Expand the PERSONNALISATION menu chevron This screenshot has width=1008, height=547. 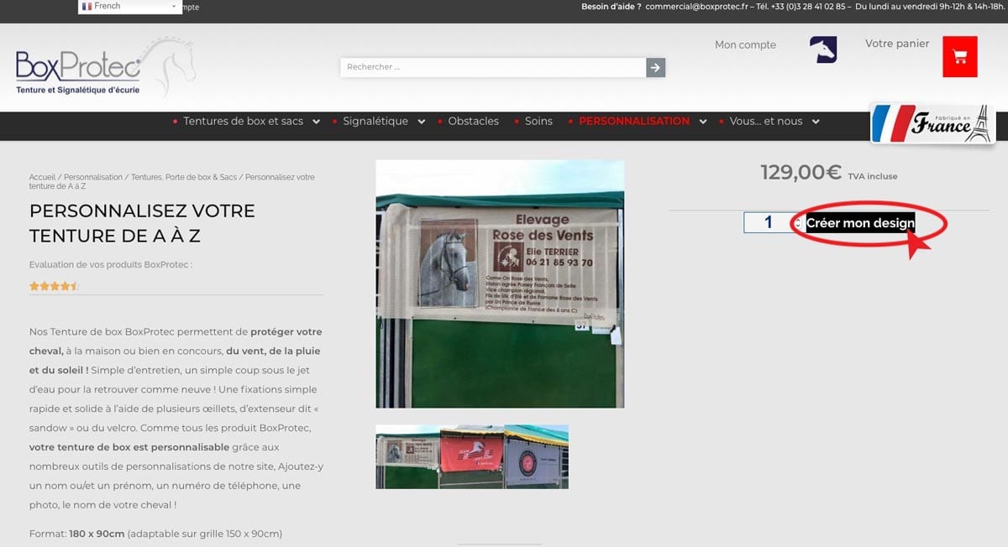coord(703,122)
